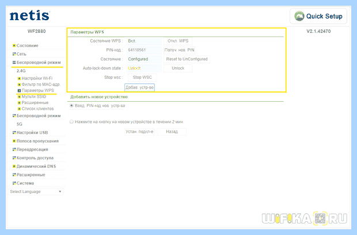
Task: Open Динамический DNS menu item
Action: (x=36, y=166)
